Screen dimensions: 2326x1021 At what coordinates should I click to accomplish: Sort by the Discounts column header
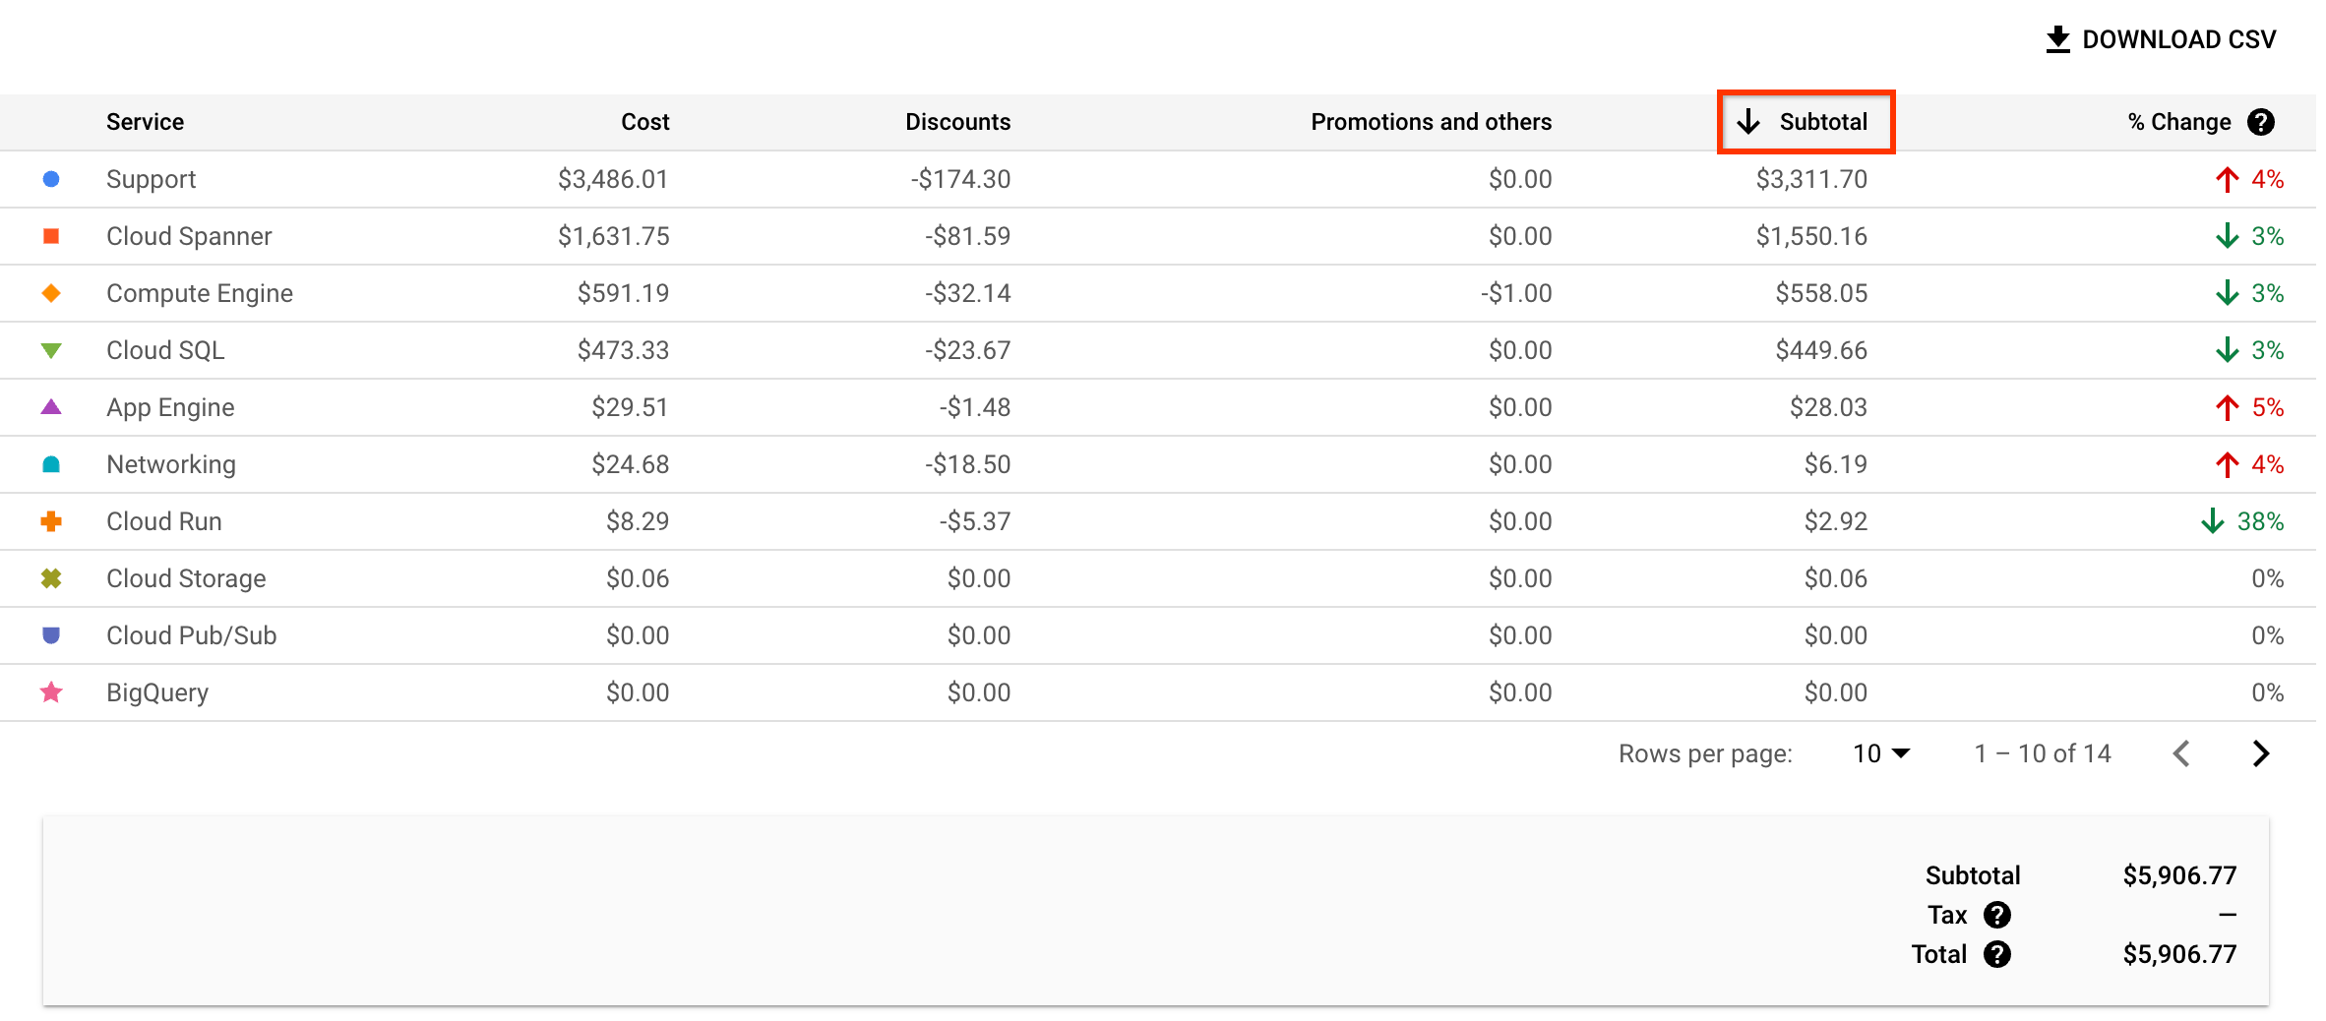click(957, 122)
